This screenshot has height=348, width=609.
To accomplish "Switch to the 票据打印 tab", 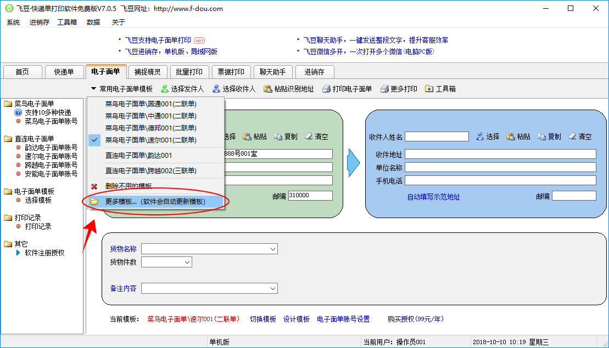I will pos(231,72).
